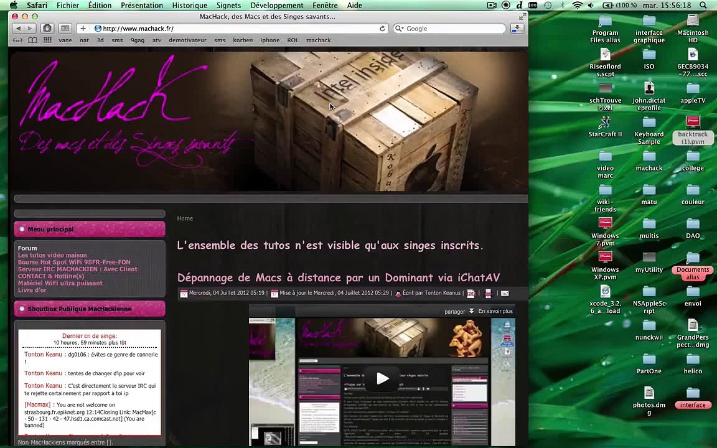Open the korben bookmark
This screenshot has height=448, width=717.
tap(242, 40)
